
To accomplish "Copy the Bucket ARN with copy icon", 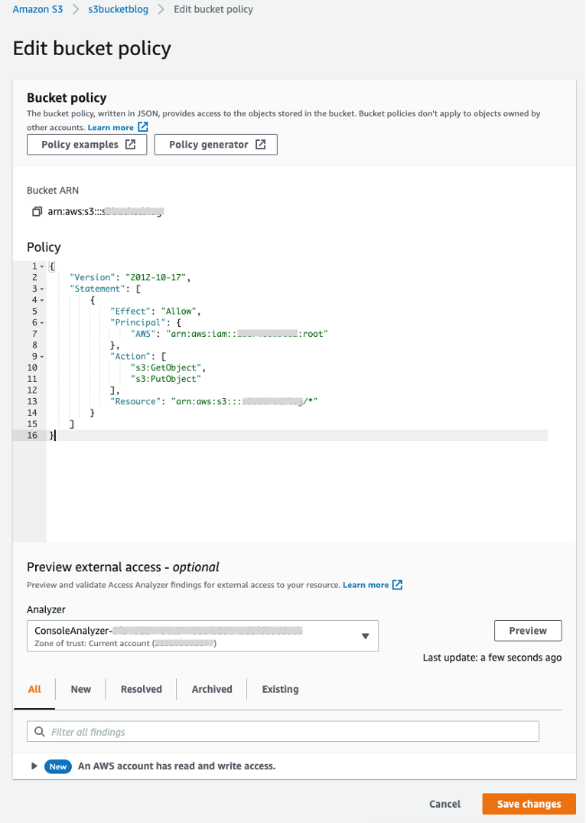I will tap(37, 211).
